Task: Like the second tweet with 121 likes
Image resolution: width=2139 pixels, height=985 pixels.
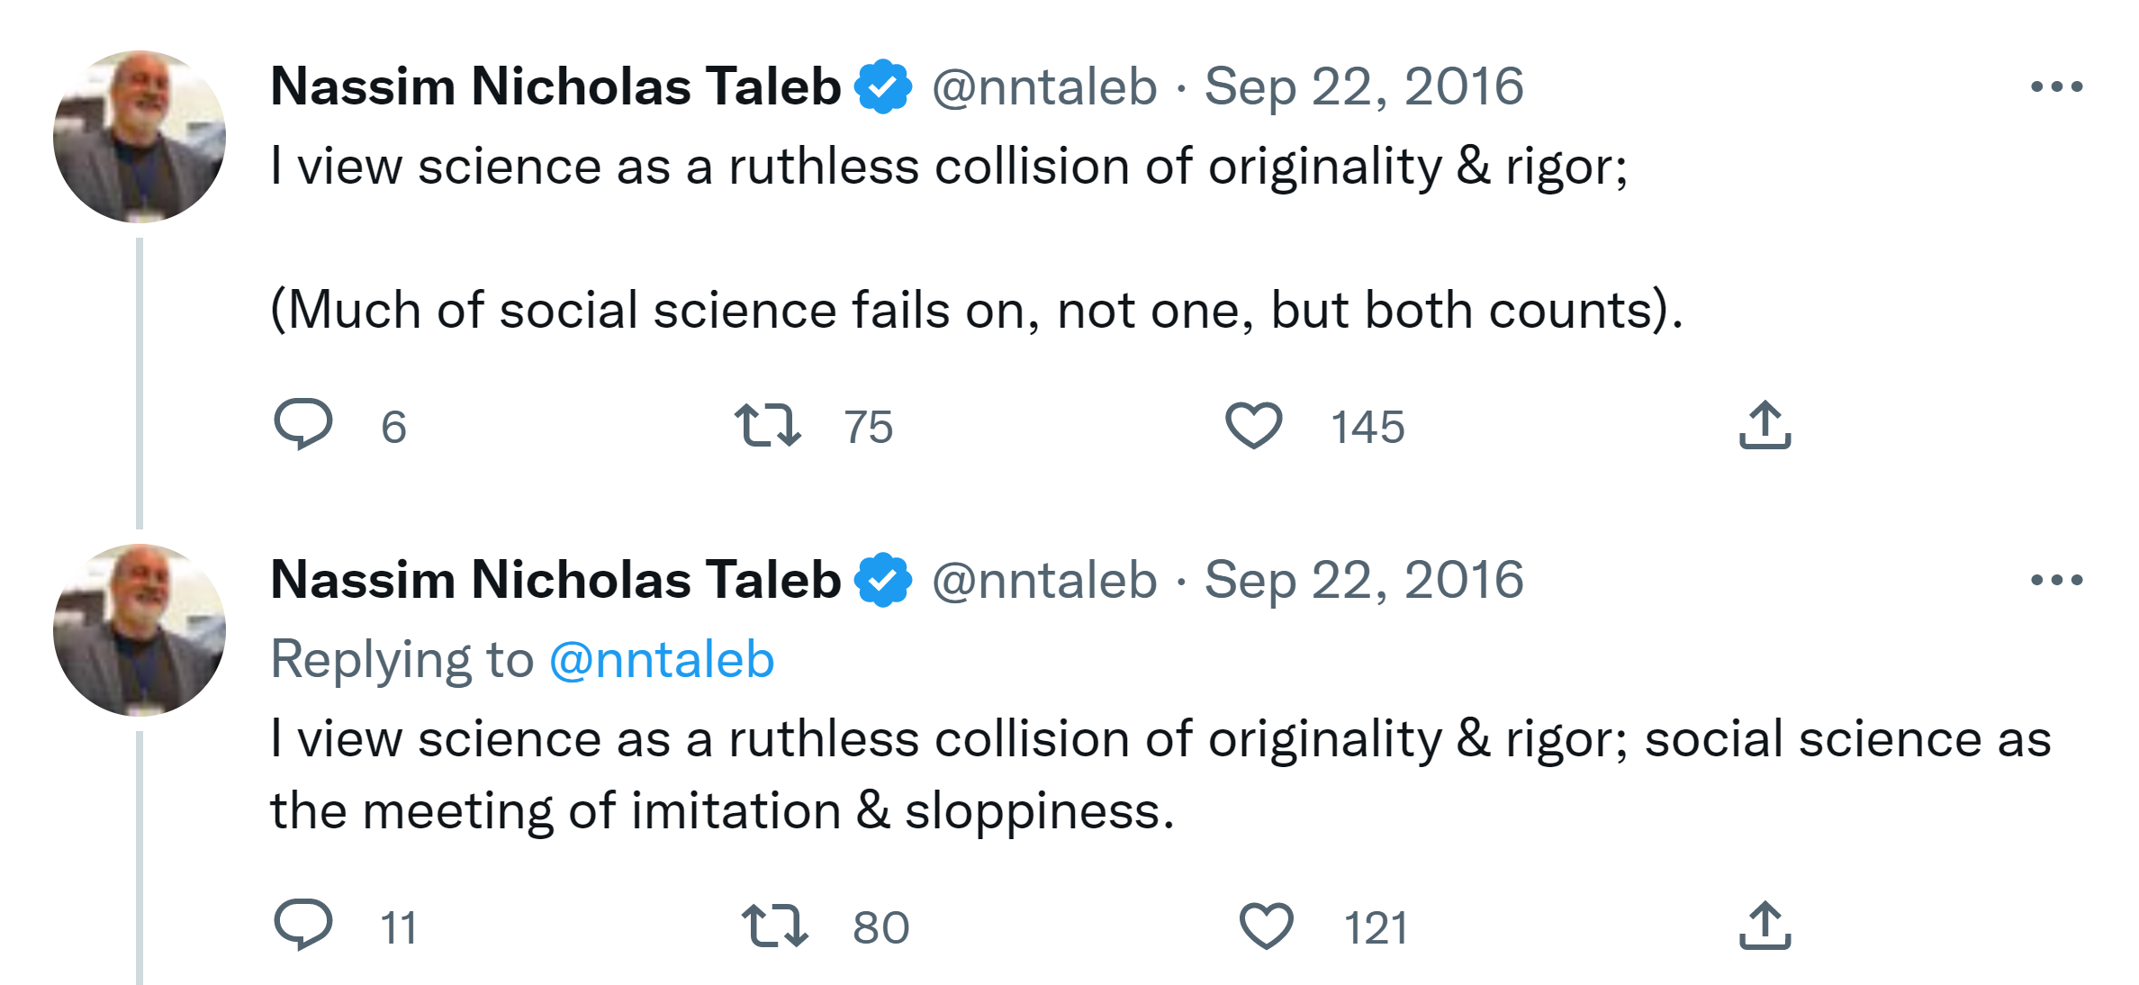Action: (x=1266, y=926)
